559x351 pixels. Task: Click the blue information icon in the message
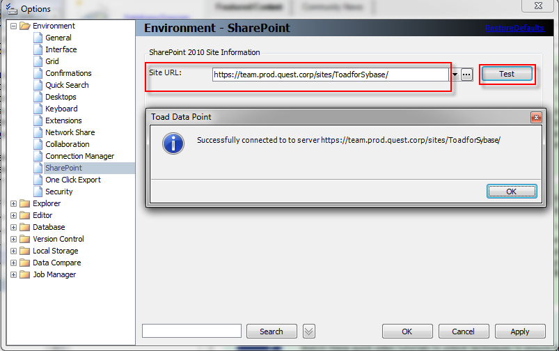(x=173, y=143)
